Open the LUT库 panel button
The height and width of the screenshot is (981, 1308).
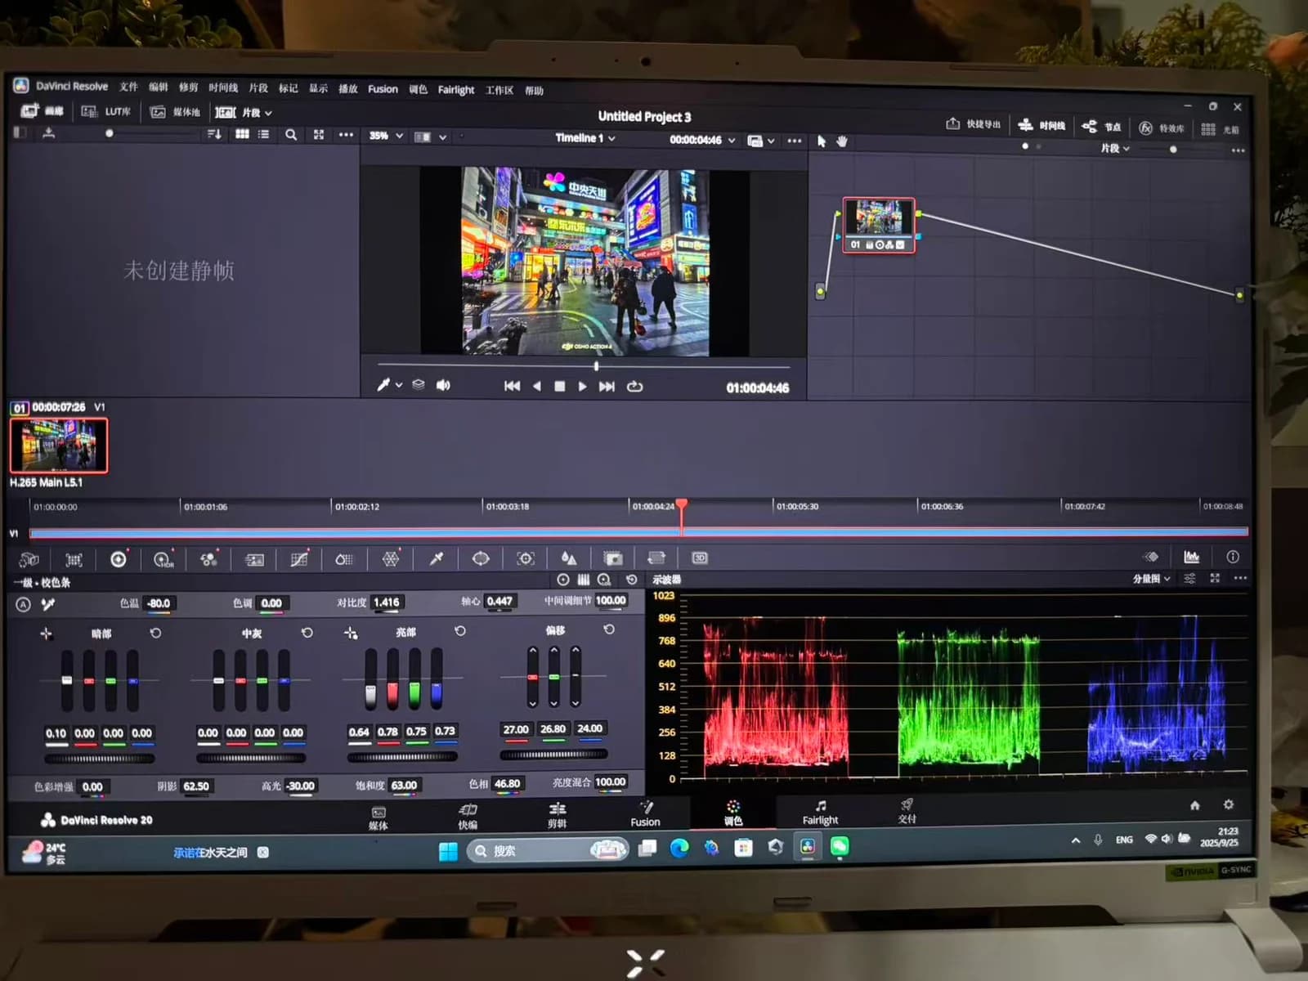coord(106,112)
